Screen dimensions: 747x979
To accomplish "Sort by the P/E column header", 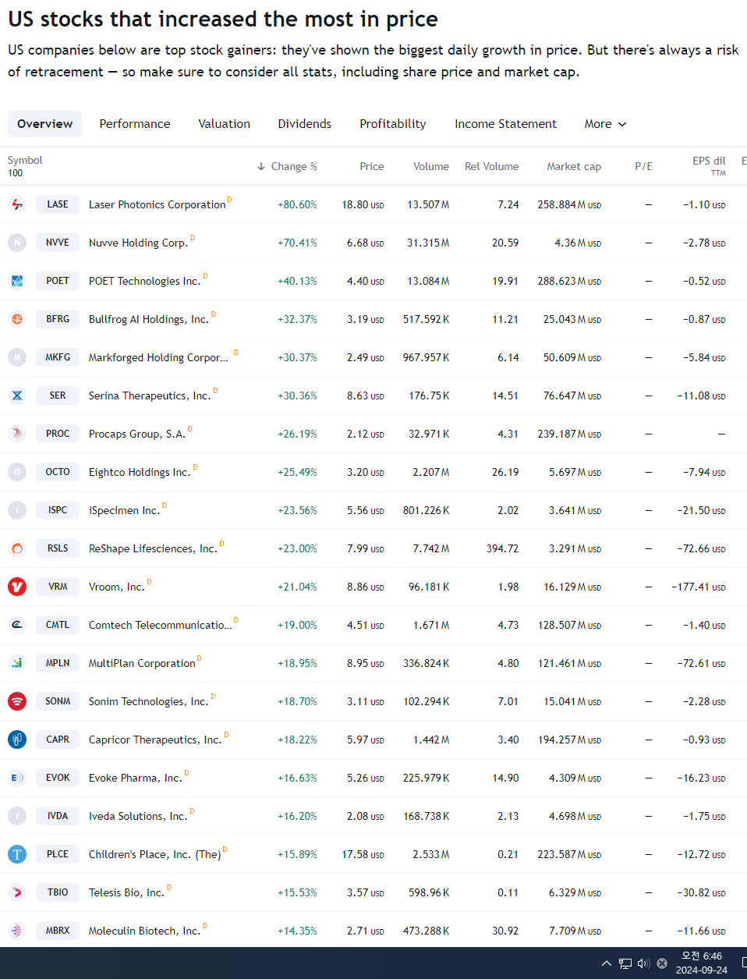I will point(643,166).
